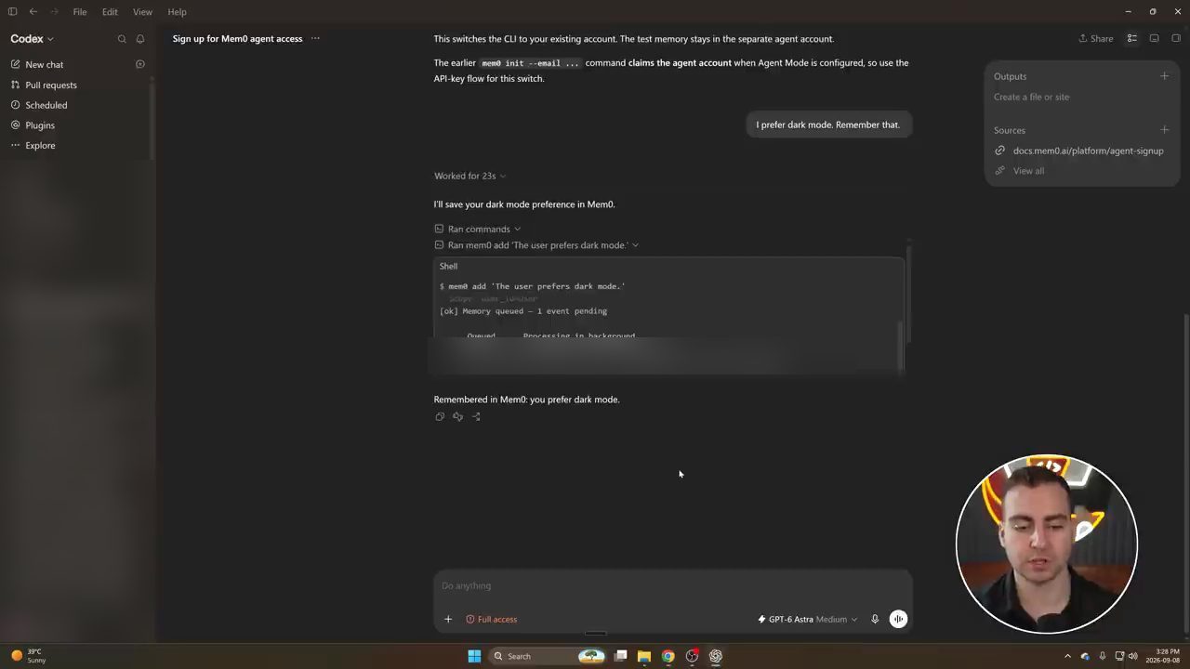
Task: Expand the 'Worked for 23s' section
Action: (x=470, y=176)
